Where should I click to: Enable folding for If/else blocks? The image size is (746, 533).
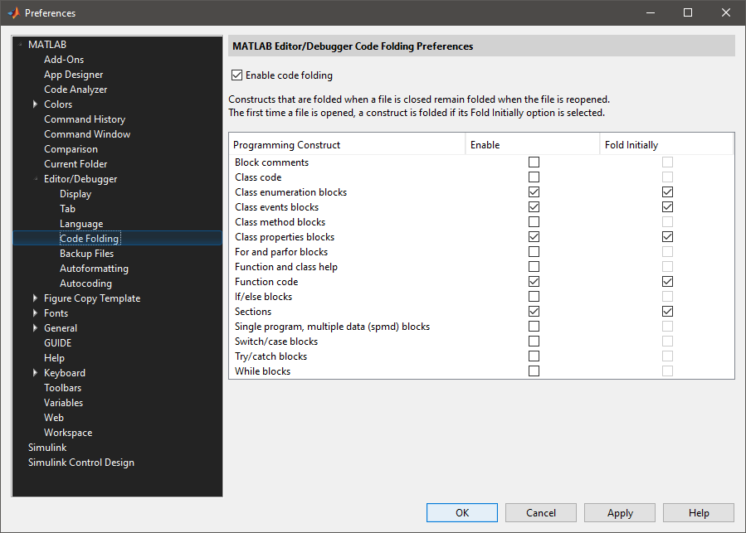(534, 297)
